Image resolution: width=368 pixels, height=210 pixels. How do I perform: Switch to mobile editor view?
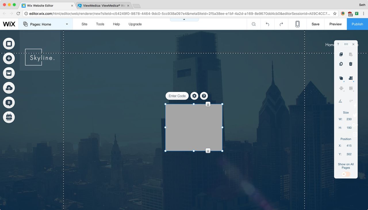[297, 24]
